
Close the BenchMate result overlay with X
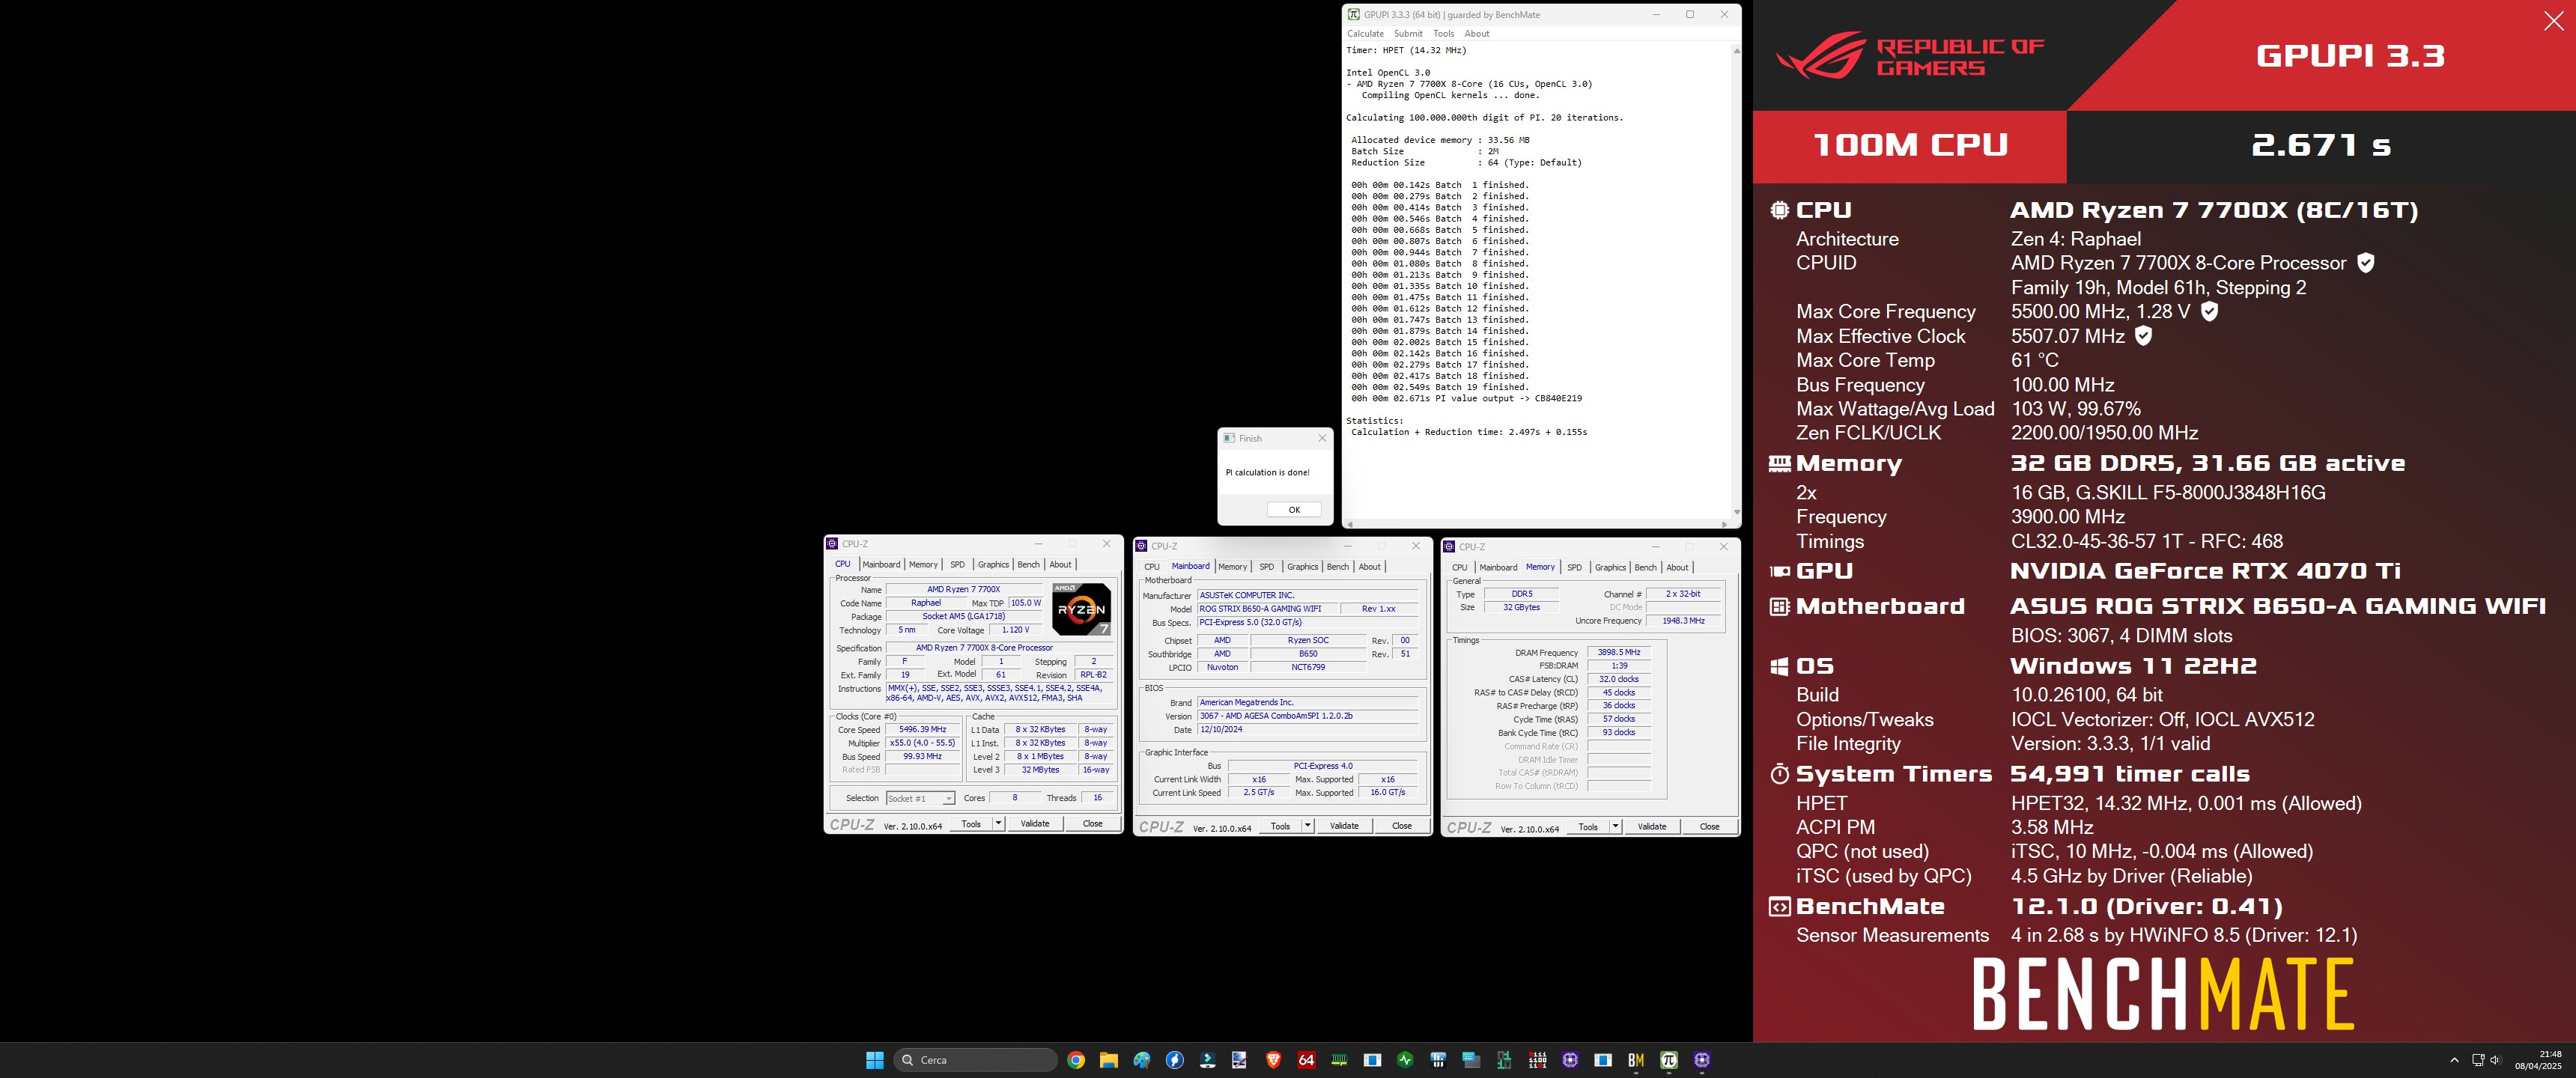click(2553, 21)
